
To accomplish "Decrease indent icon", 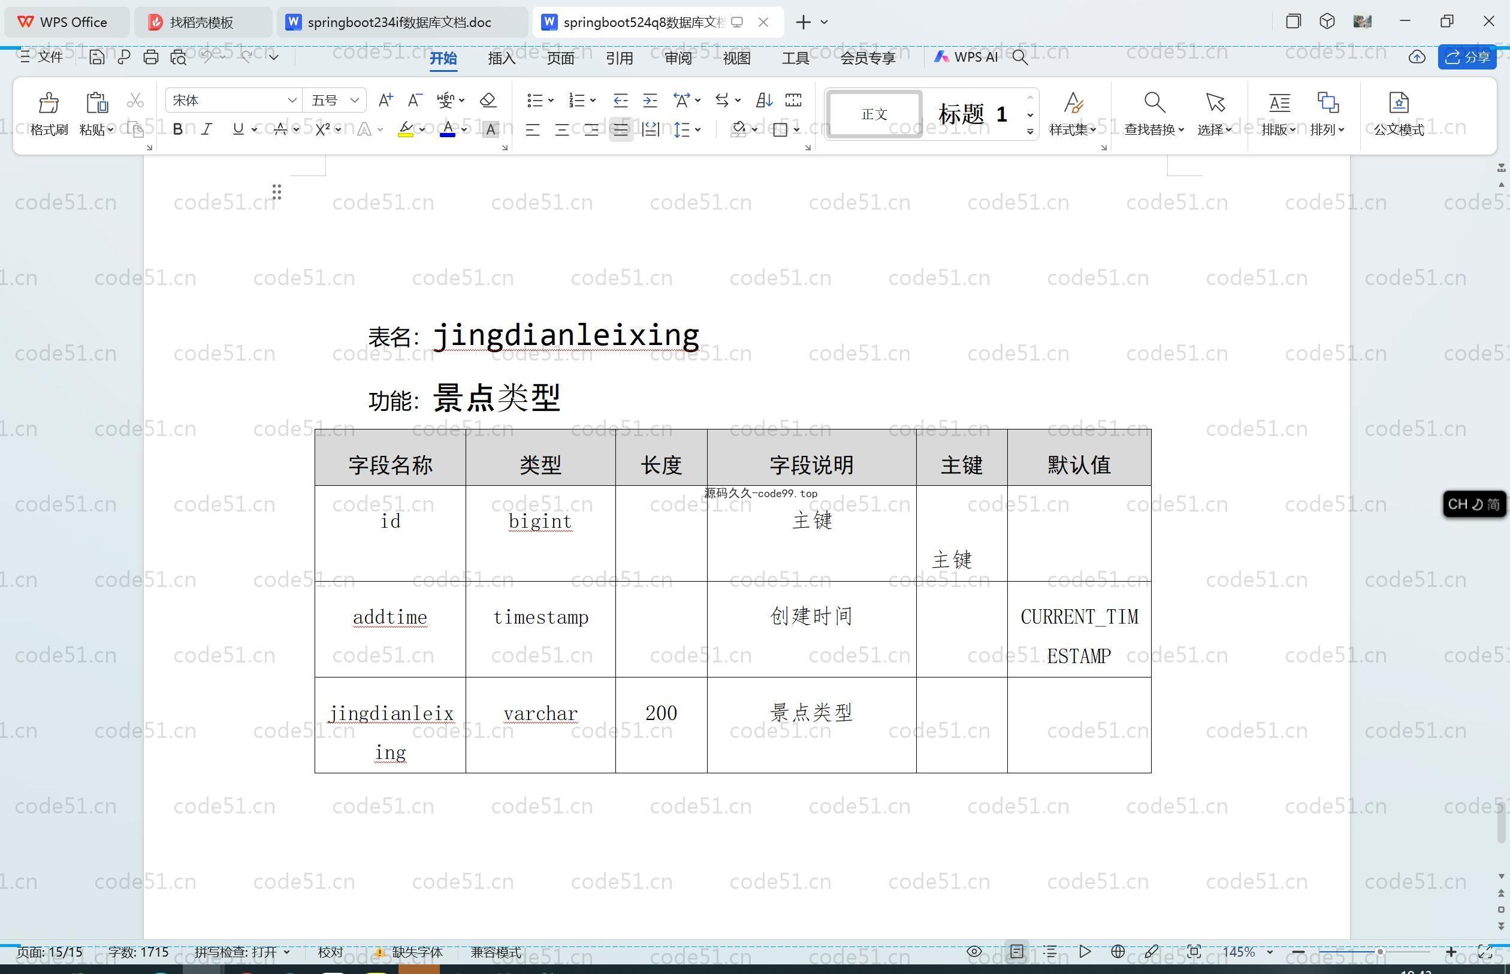I will coord(620,100).
